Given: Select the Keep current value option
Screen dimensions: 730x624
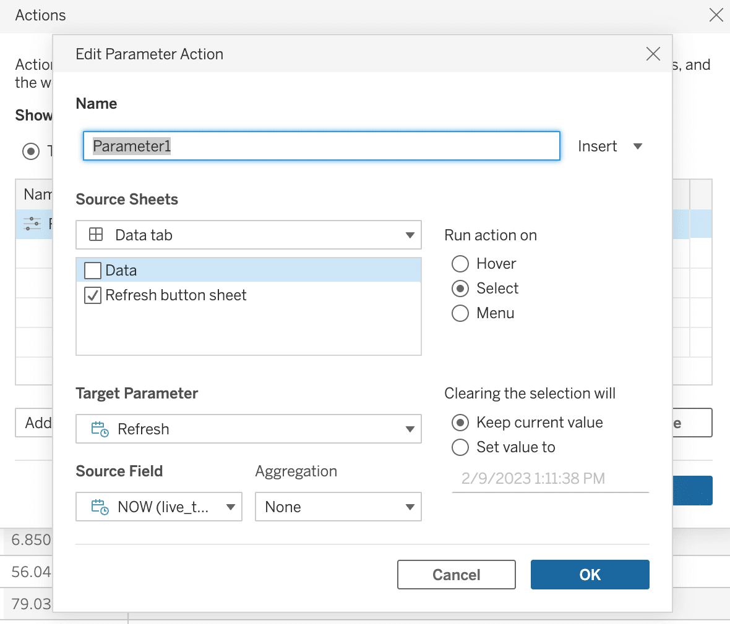Looking at the screenshot, I should click(460, 423).
